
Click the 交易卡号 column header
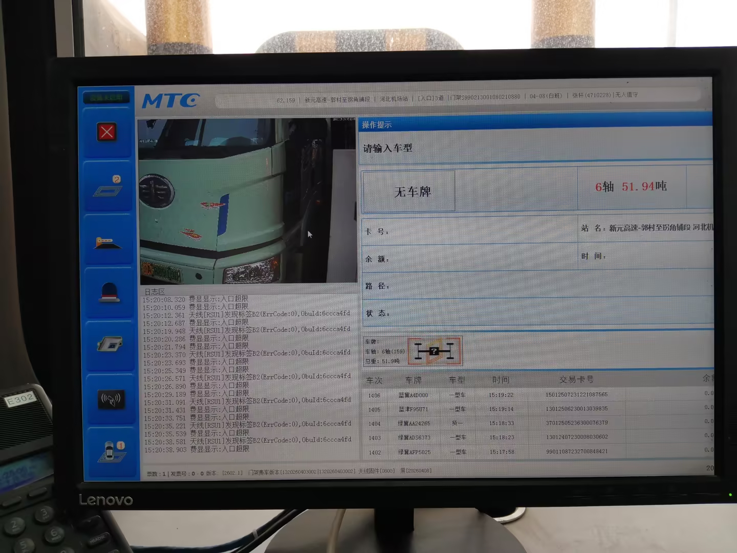click(x=576, y=379)
